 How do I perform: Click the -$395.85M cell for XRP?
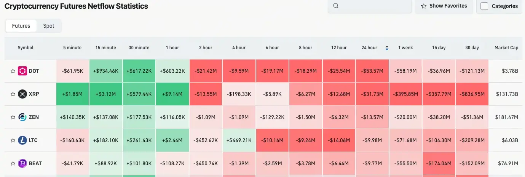(405, 94)
